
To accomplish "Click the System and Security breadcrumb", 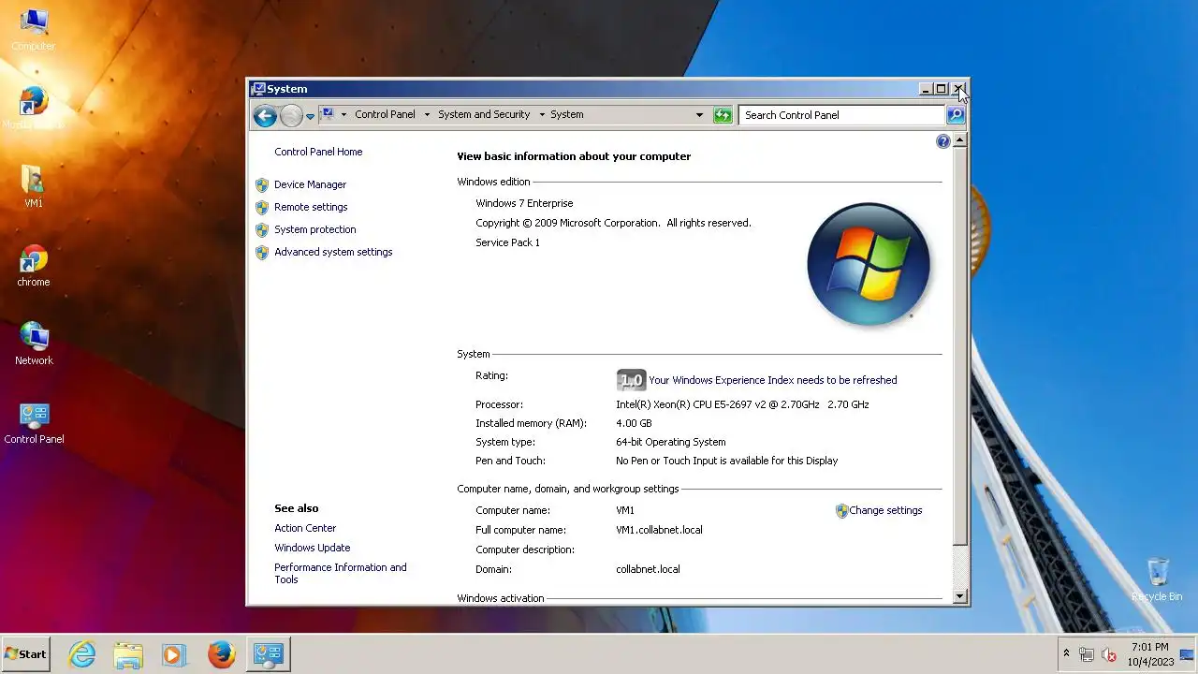I will 484,115.
